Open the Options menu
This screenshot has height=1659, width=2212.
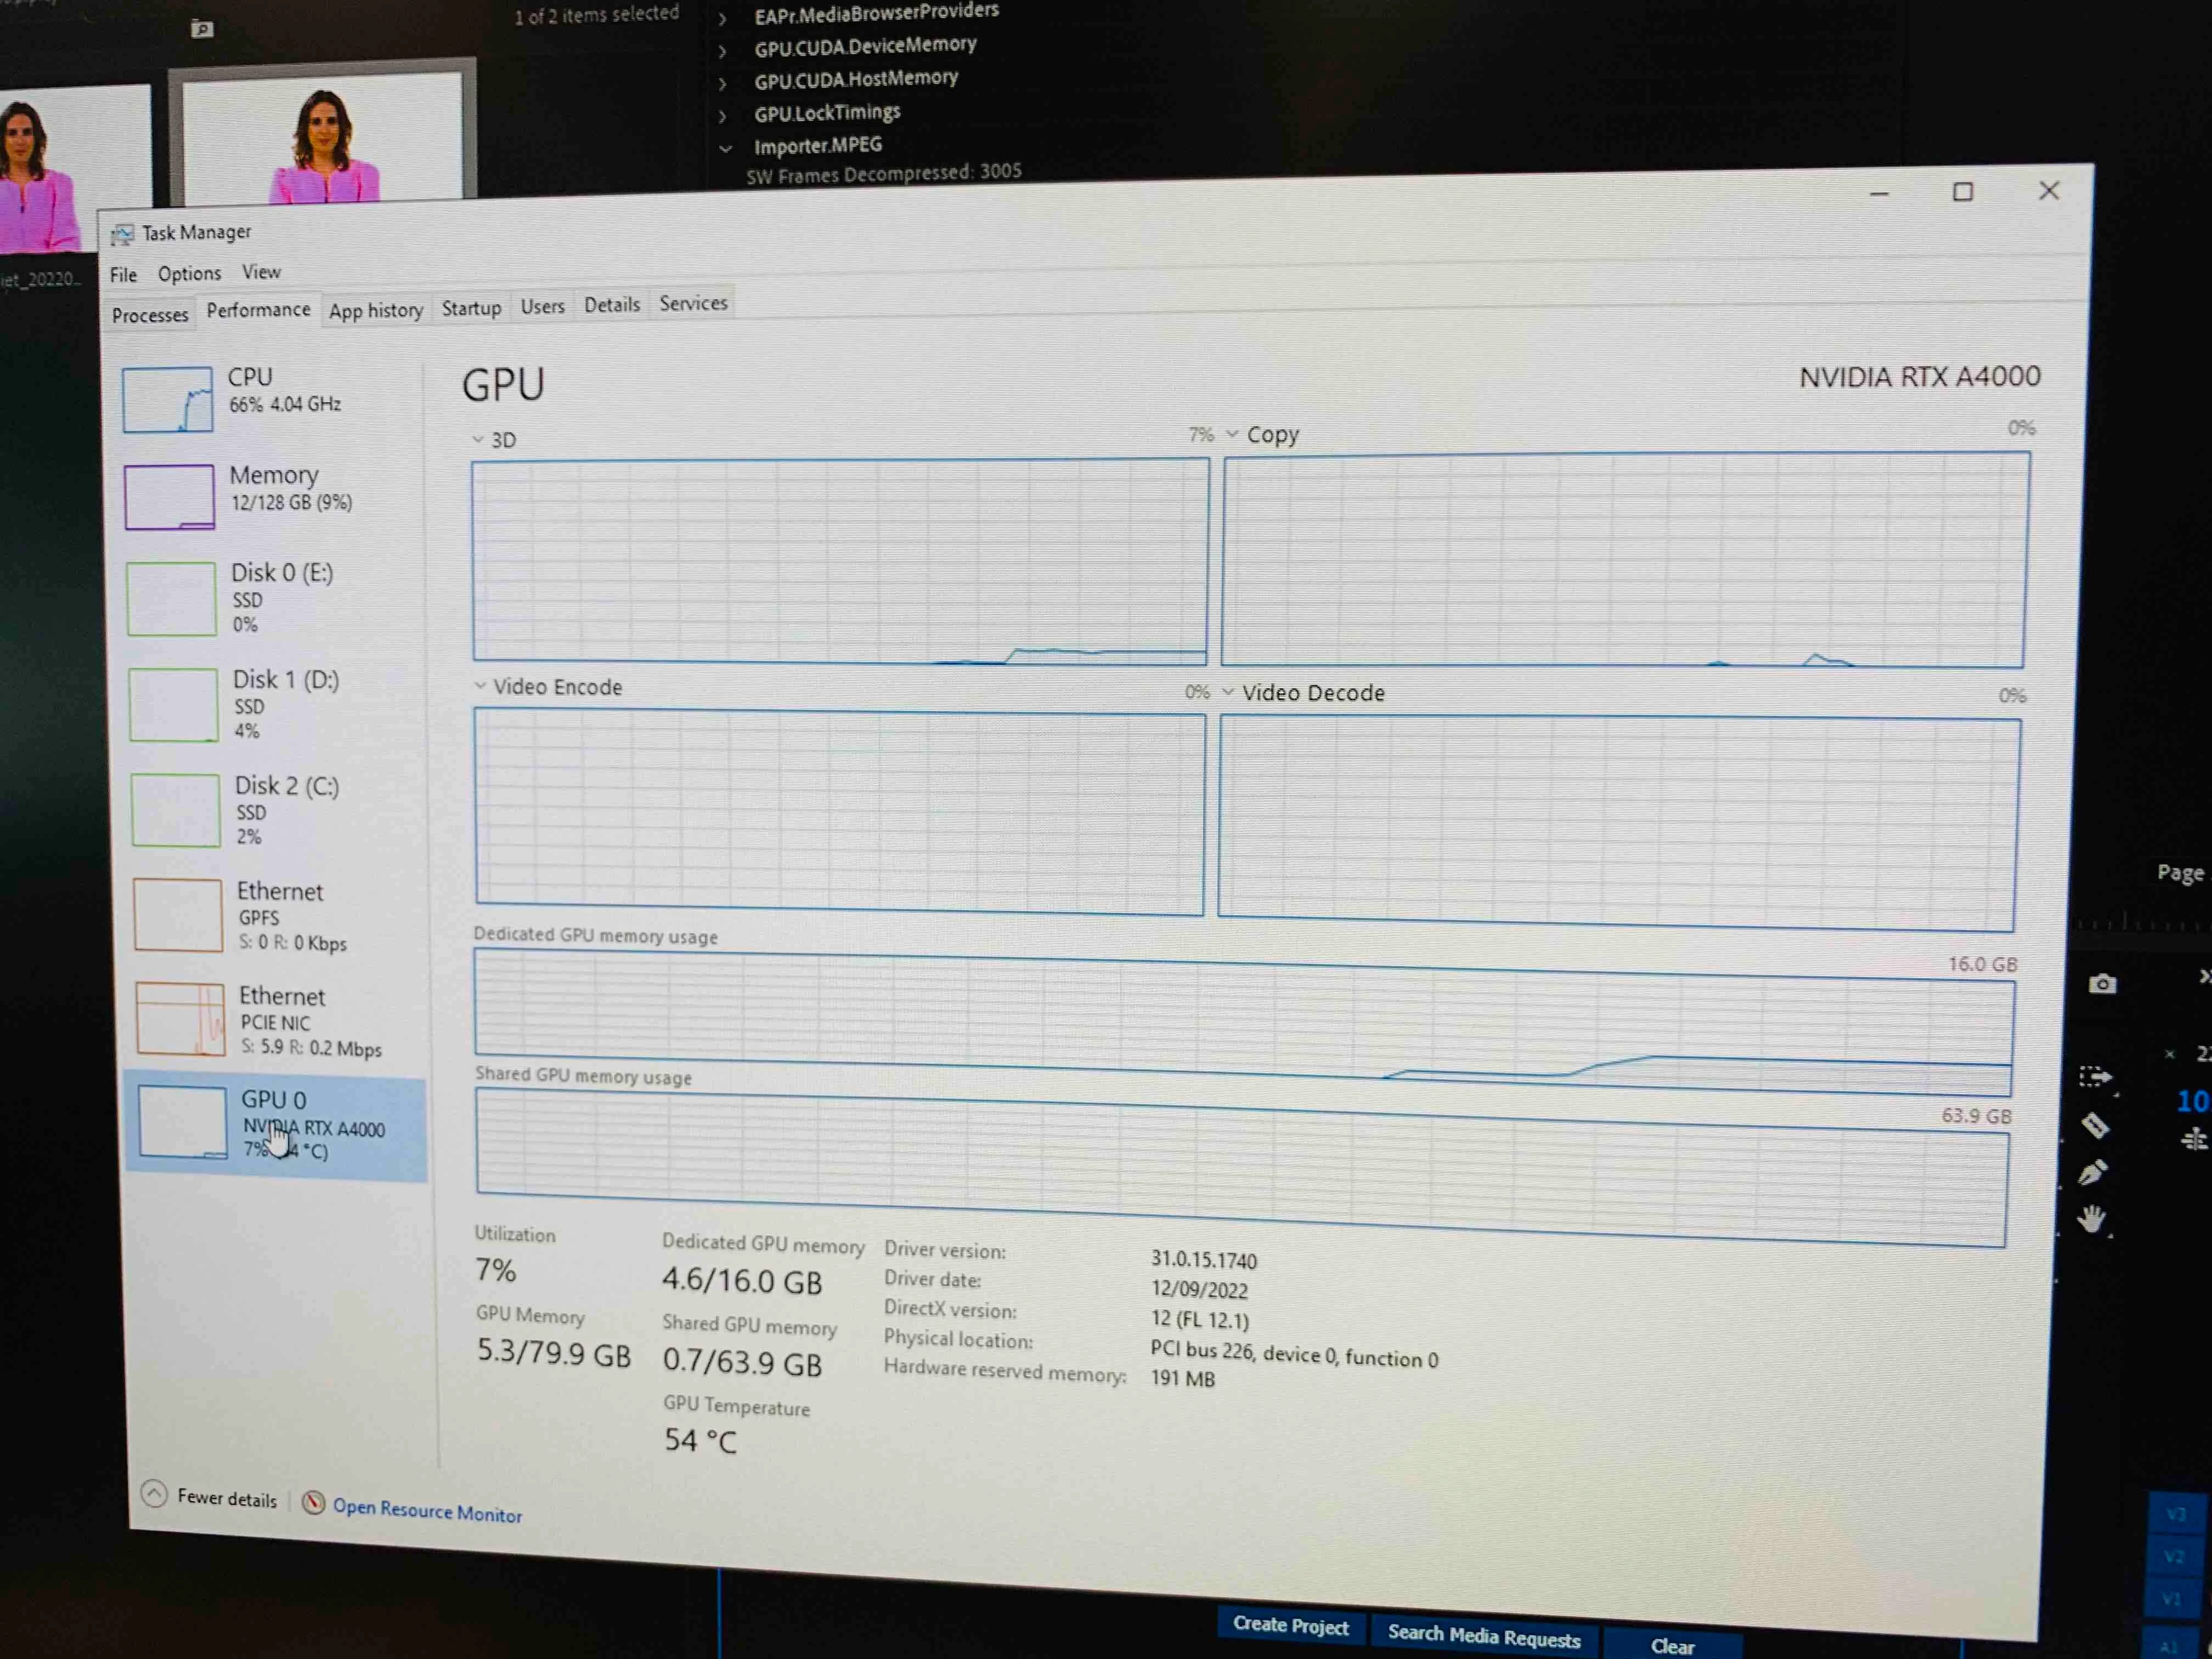189,274
